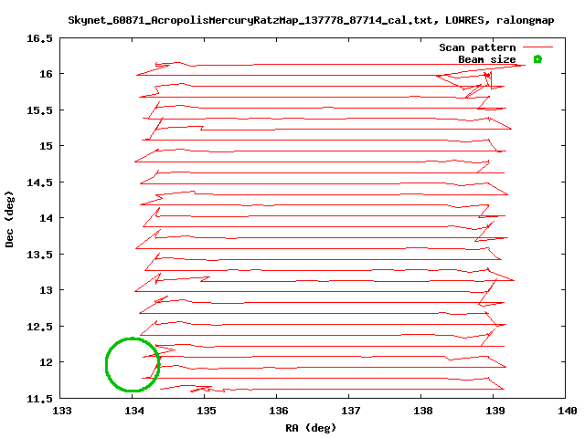585x438 pixels.
Task: Click the y-axis tick label 16.5
Action: coord(39,38)
